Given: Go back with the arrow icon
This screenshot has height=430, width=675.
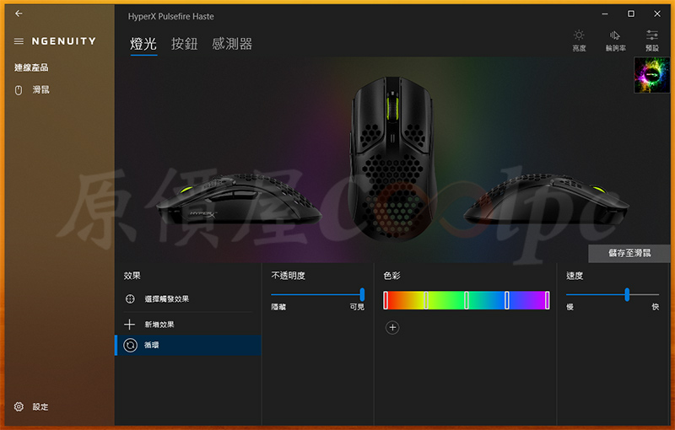Looking at the screenshot, I should tap(19, 13).
